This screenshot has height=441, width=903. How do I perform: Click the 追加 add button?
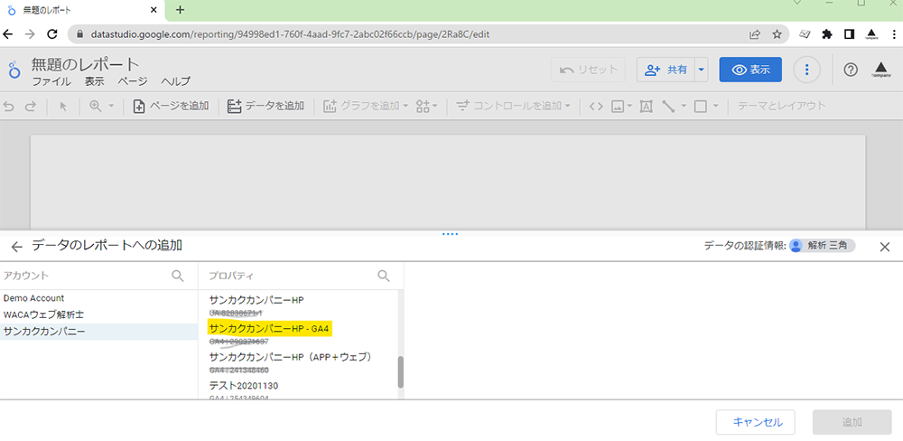(852, 423)
